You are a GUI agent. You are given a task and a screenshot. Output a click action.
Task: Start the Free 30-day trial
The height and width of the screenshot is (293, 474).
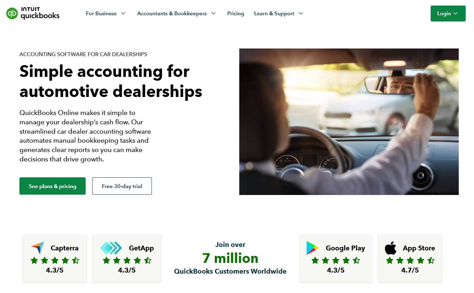pos(122,186)
